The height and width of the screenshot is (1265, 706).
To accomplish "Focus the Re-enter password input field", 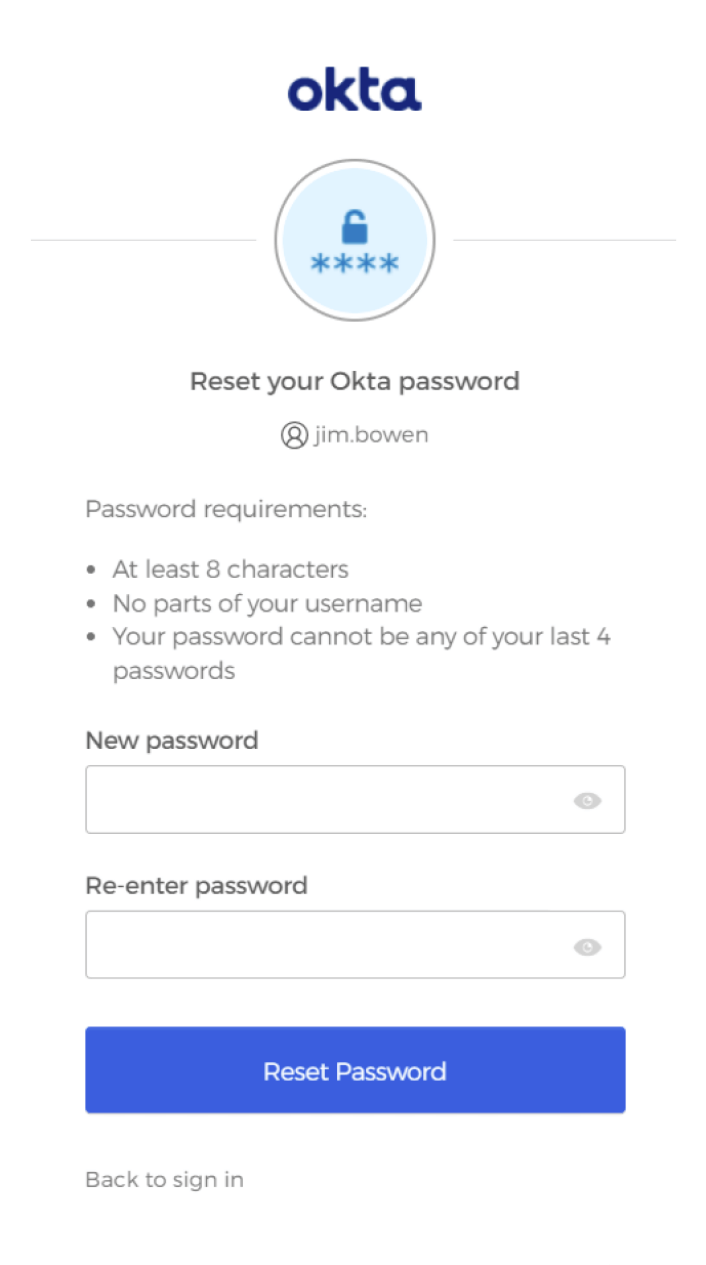I will tap(323, 945).
